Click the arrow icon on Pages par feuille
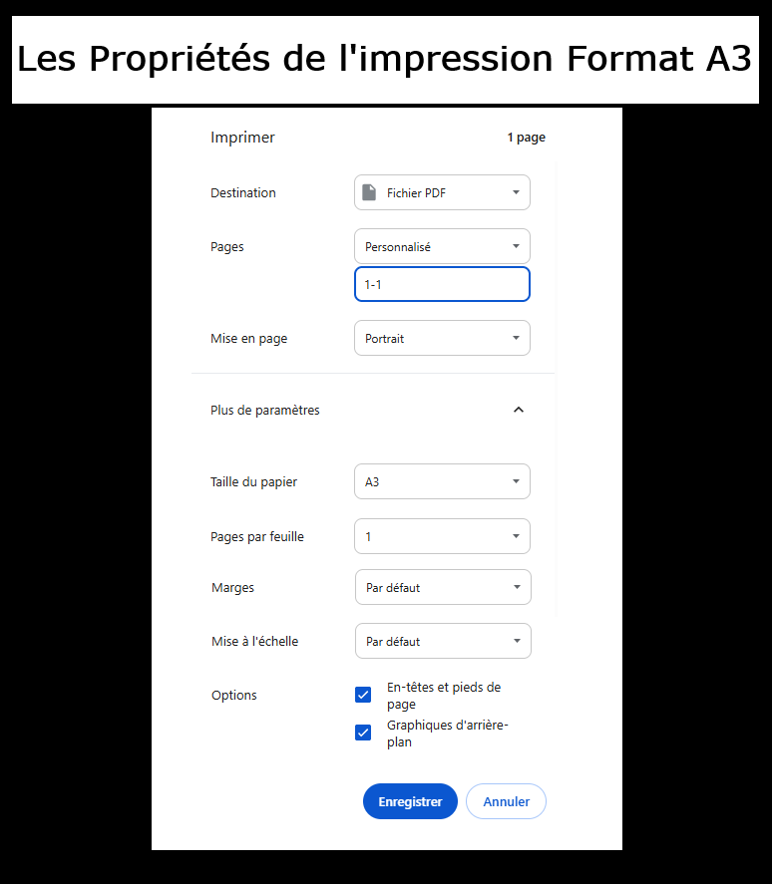Image resolution: width=772 pixels, height=884 pixels. click(516, 536)
